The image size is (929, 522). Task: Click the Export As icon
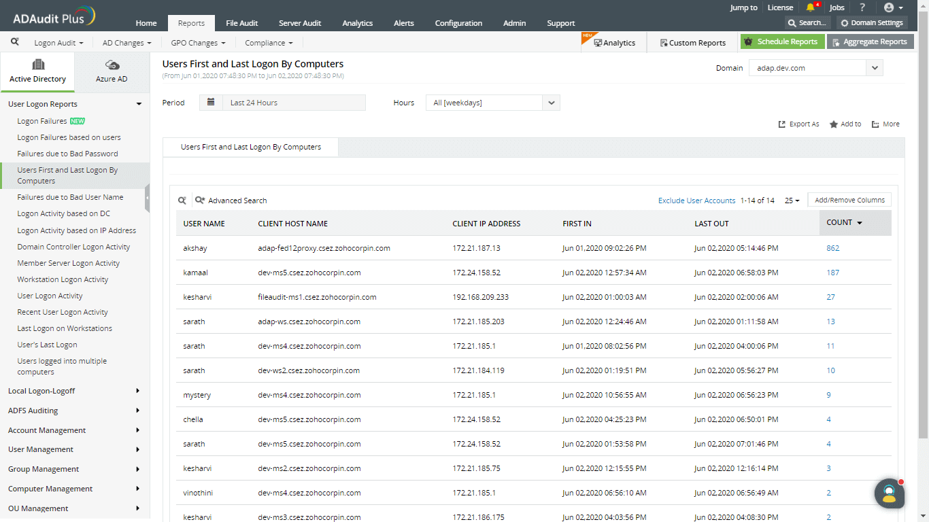[x=783, y=124]
